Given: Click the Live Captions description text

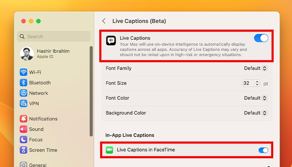Looking at the screenshot, I should [x=183, y=50].
